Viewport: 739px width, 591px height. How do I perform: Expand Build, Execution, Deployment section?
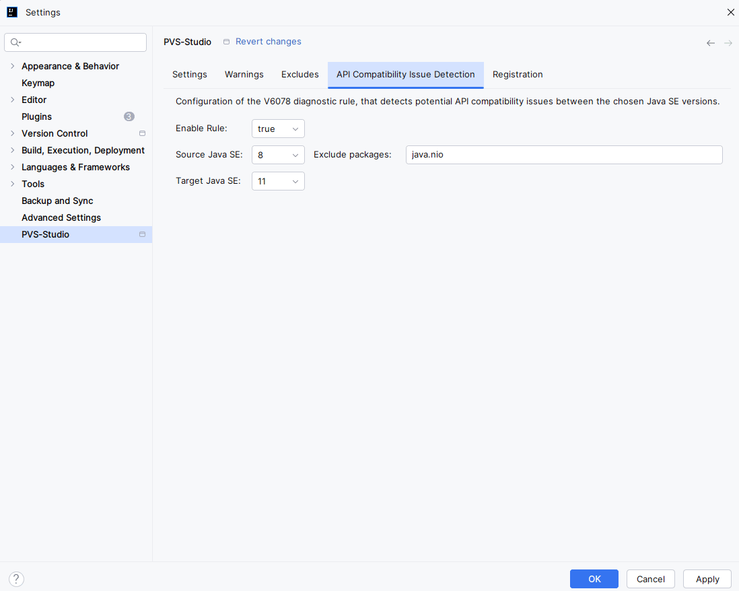13,150
